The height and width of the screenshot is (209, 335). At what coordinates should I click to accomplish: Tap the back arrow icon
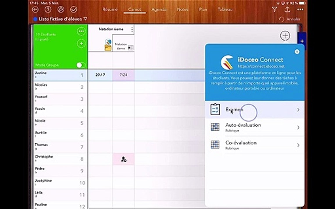tap(35, 9)
